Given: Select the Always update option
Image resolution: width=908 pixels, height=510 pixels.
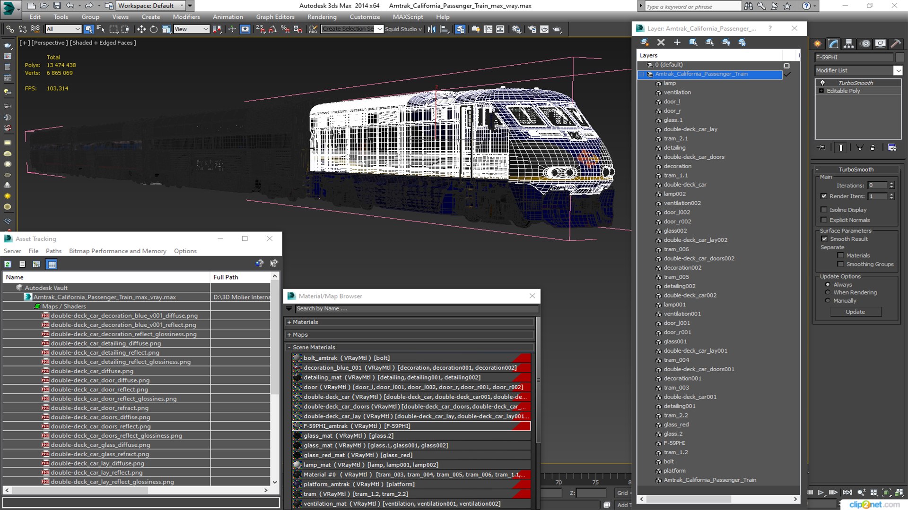Looking at the screenshot, I should pos(828,285).
